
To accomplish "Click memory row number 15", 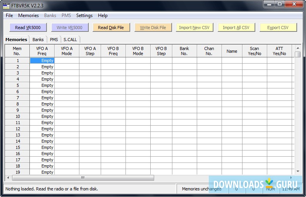I will coord(17,147).
